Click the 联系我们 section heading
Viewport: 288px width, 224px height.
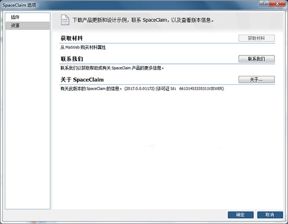72,59
